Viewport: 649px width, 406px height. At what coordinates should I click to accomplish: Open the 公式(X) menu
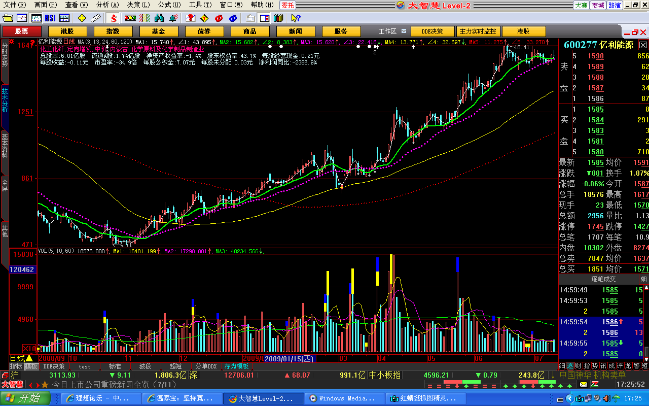point(169,5)
